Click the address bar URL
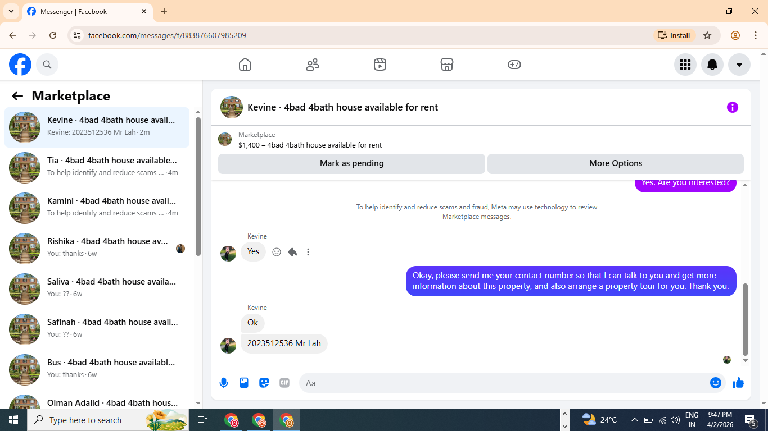Viewport: 768px width, 431px height. pos(167,35)
